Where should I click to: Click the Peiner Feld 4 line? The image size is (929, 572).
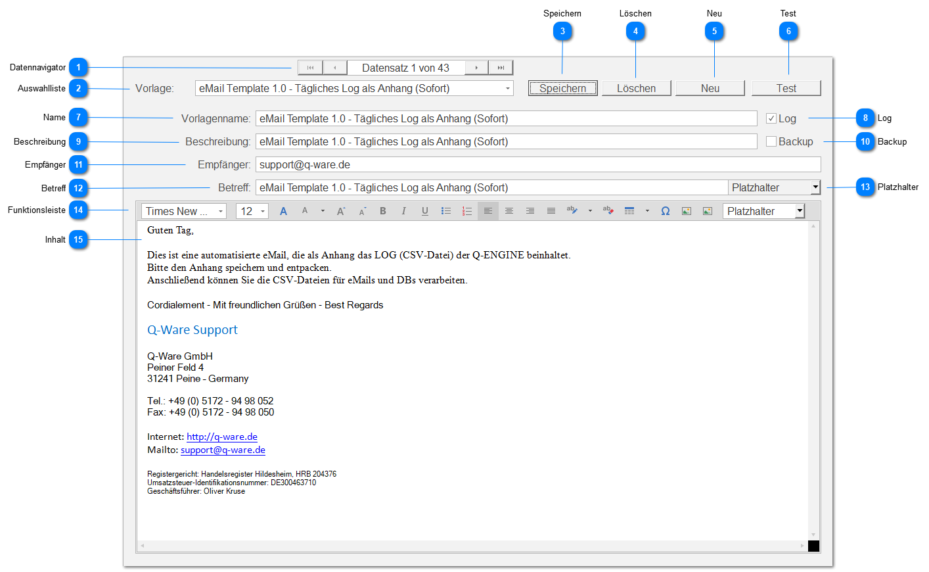point(175,368)
